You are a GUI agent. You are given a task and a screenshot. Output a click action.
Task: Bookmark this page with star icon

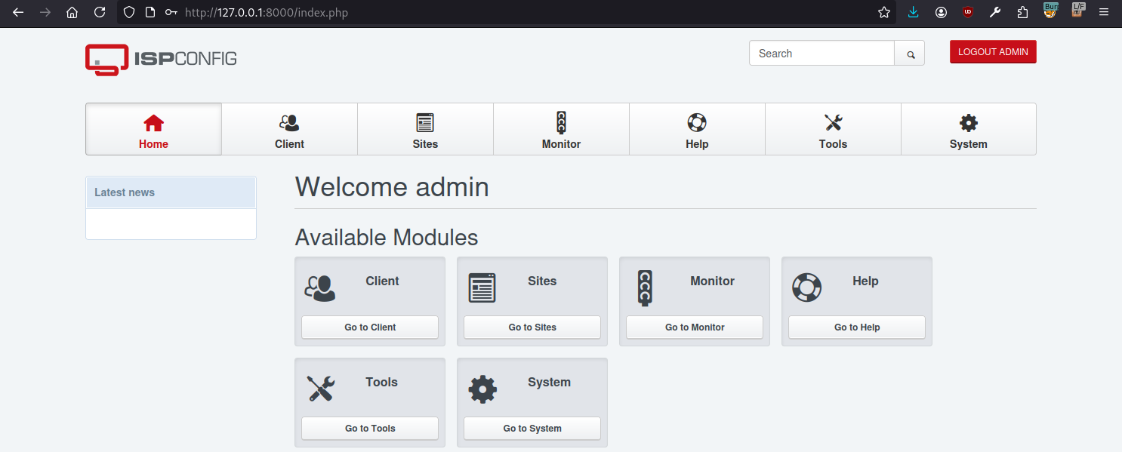tap(884, 13)
